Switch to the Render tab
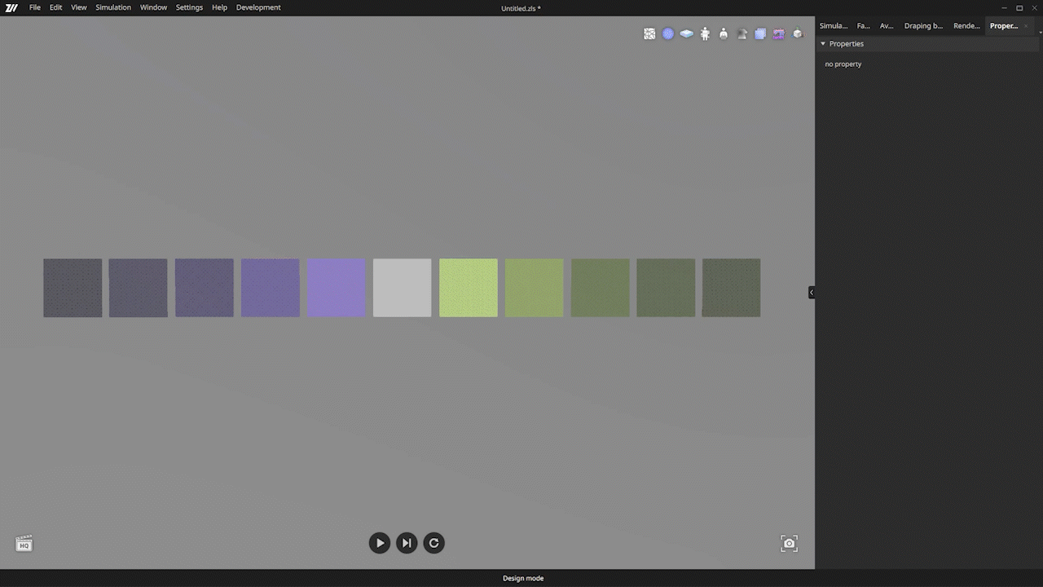 [966, 26]
